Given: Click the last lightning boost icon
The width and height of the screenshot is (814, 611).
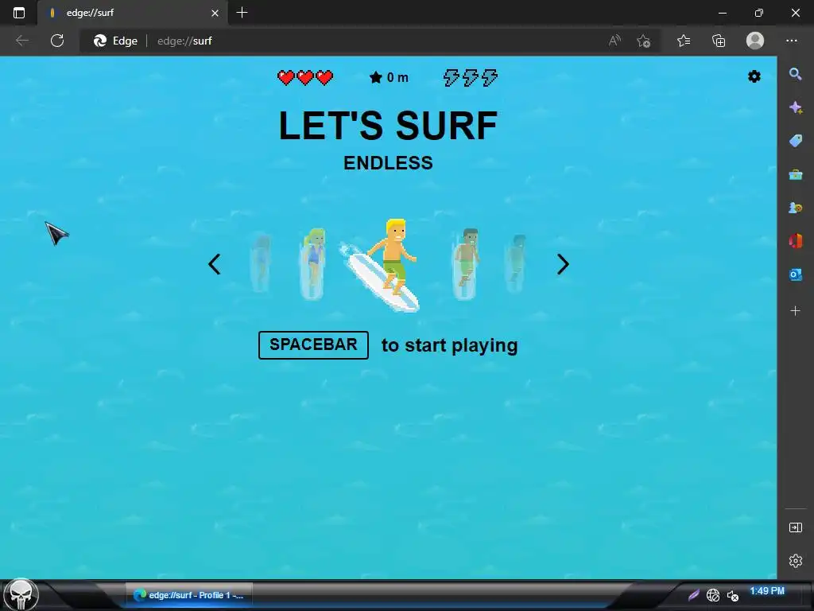Looking at the screenshot, I should coord(490,78).
